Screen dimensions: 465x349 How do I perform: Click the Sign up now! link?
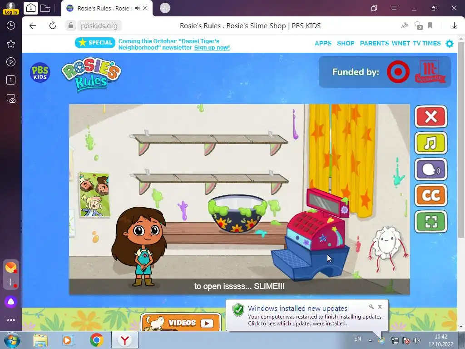click(212, 47)
